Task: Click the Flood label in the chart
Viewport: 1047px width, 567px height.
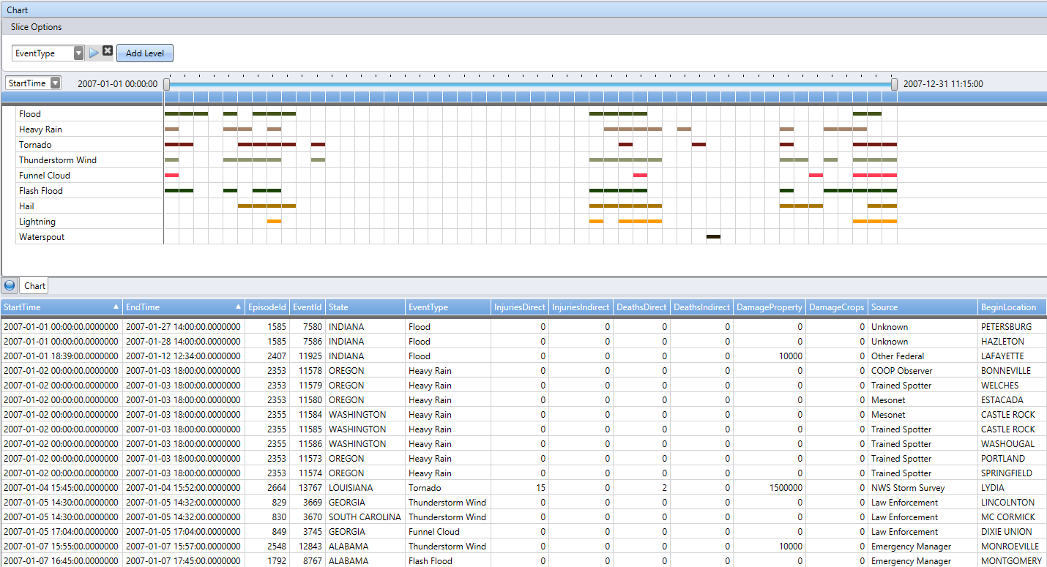Action: coord(29,113)
